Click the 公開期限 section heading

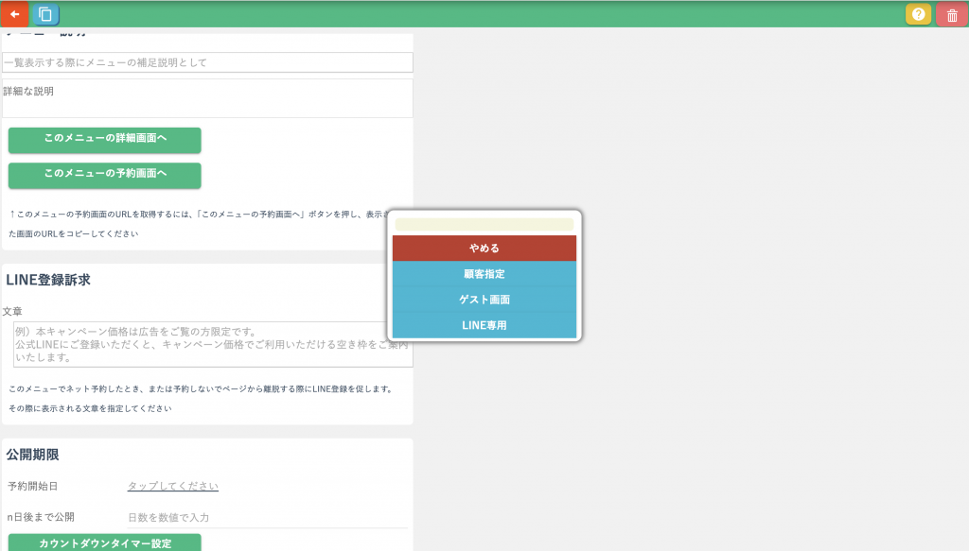coord(32,455)
